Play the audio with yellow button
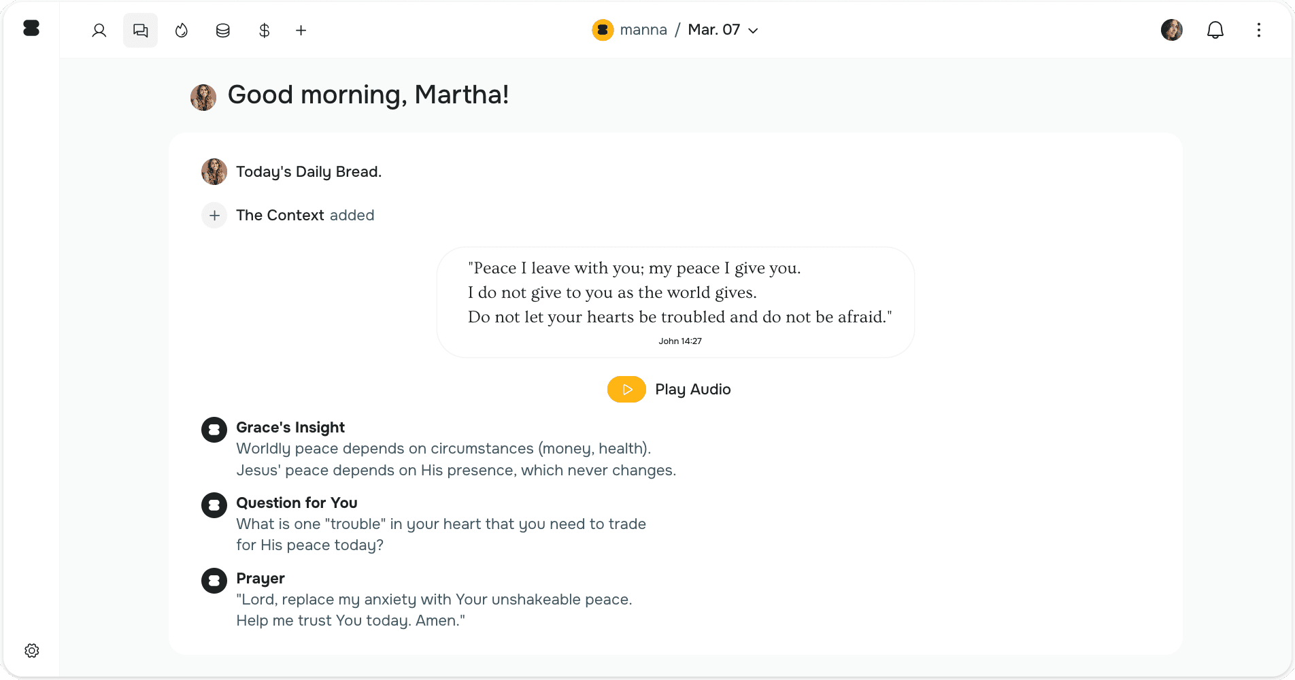Viewport: 1295px width, 680px height. [626, 390]
